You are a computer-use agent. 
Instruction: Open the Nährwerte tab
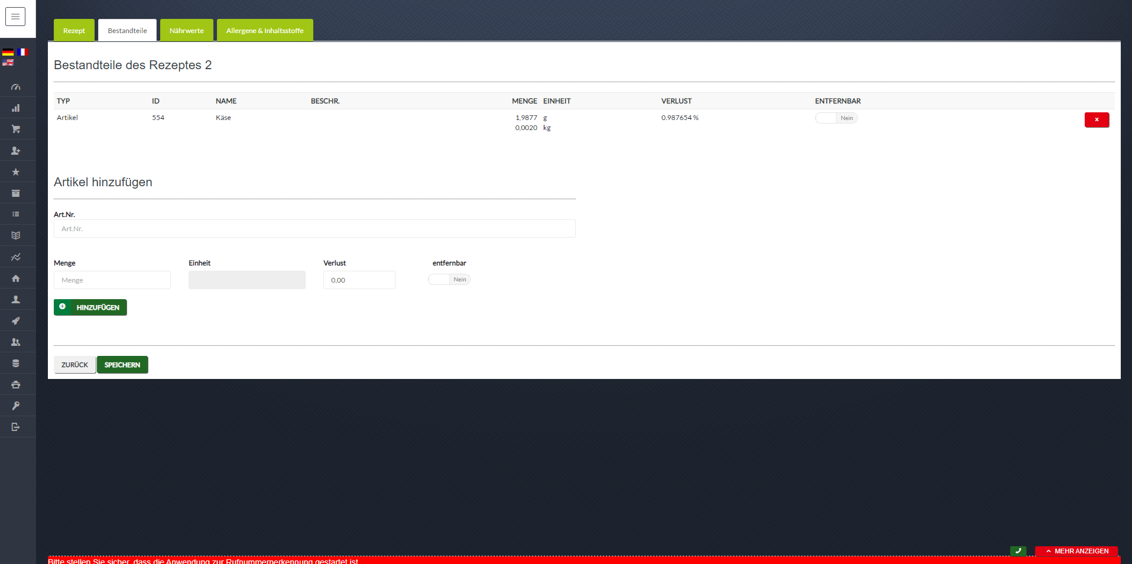click(187, 30)
